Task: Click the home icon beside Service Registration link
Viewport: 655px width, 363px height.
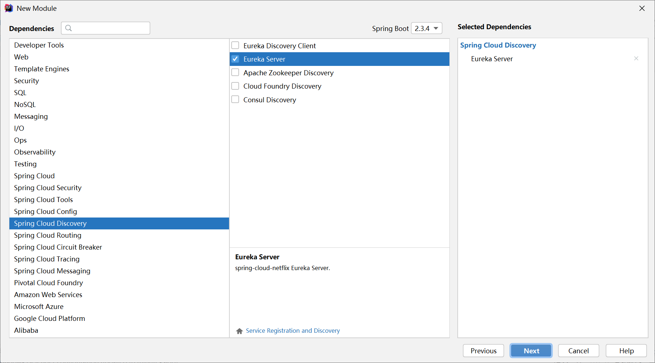Action: click(x=239, y=331)
